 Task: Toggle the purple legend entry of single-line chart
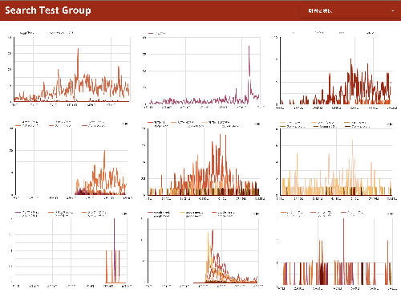[157, 33]
